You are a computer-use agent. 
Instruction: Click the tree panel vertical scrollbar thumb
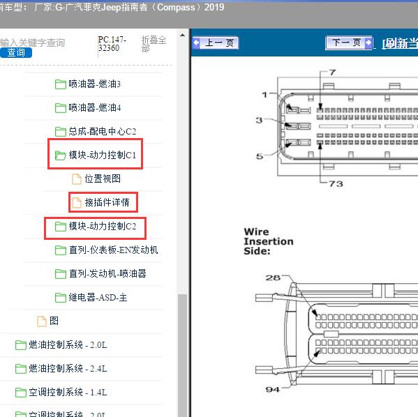[x=182, y=356]
